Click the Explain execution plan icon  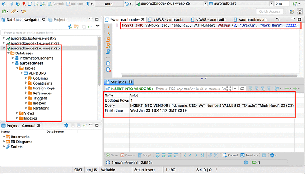click(108, 52)
